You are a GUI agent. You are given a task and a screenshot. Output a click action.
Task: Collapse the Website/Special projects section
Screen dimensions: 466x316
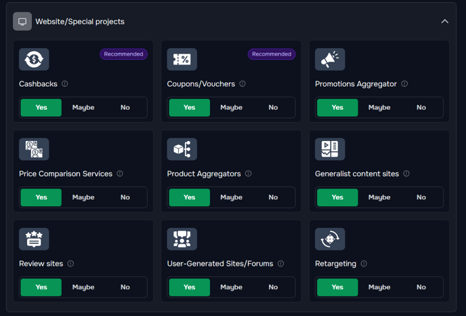444,22
